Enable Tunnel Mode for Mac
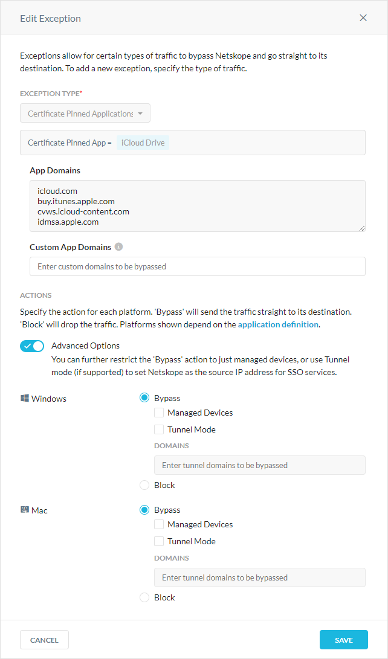Image resolution: width=388 pixels, height=659 pixels. pos(158,541)
